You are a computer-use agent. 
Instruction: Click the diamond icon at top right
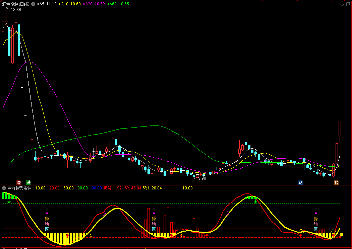click(342, 4)
